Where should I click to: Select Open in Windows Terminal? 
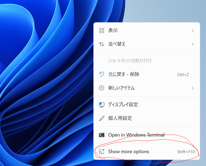click(x=147, y=135)
